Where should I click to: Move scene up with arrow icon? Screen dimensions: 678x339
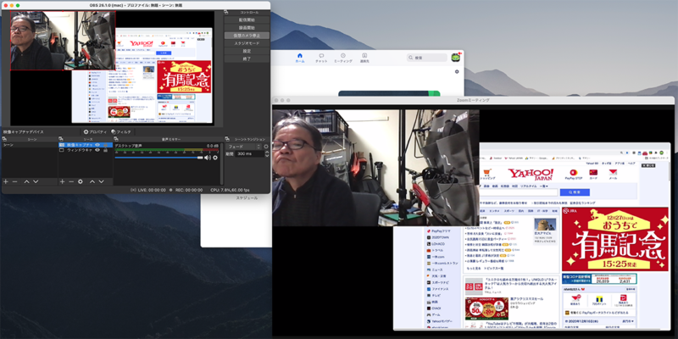pos(26,181)
